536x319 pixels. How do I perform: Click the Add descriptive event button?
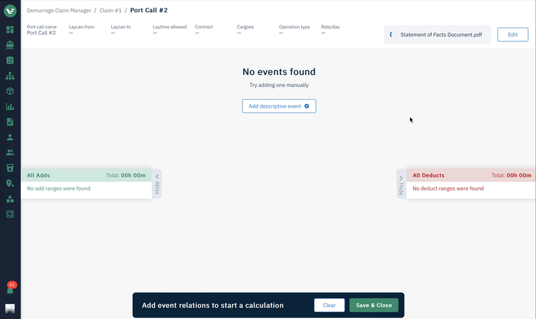tap(279, 106)
